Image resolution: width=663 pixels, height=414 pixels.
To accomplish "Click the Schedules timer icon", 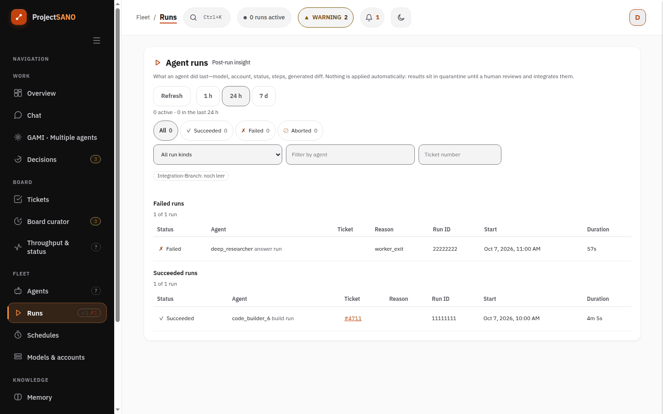I will tap(18, 335).
